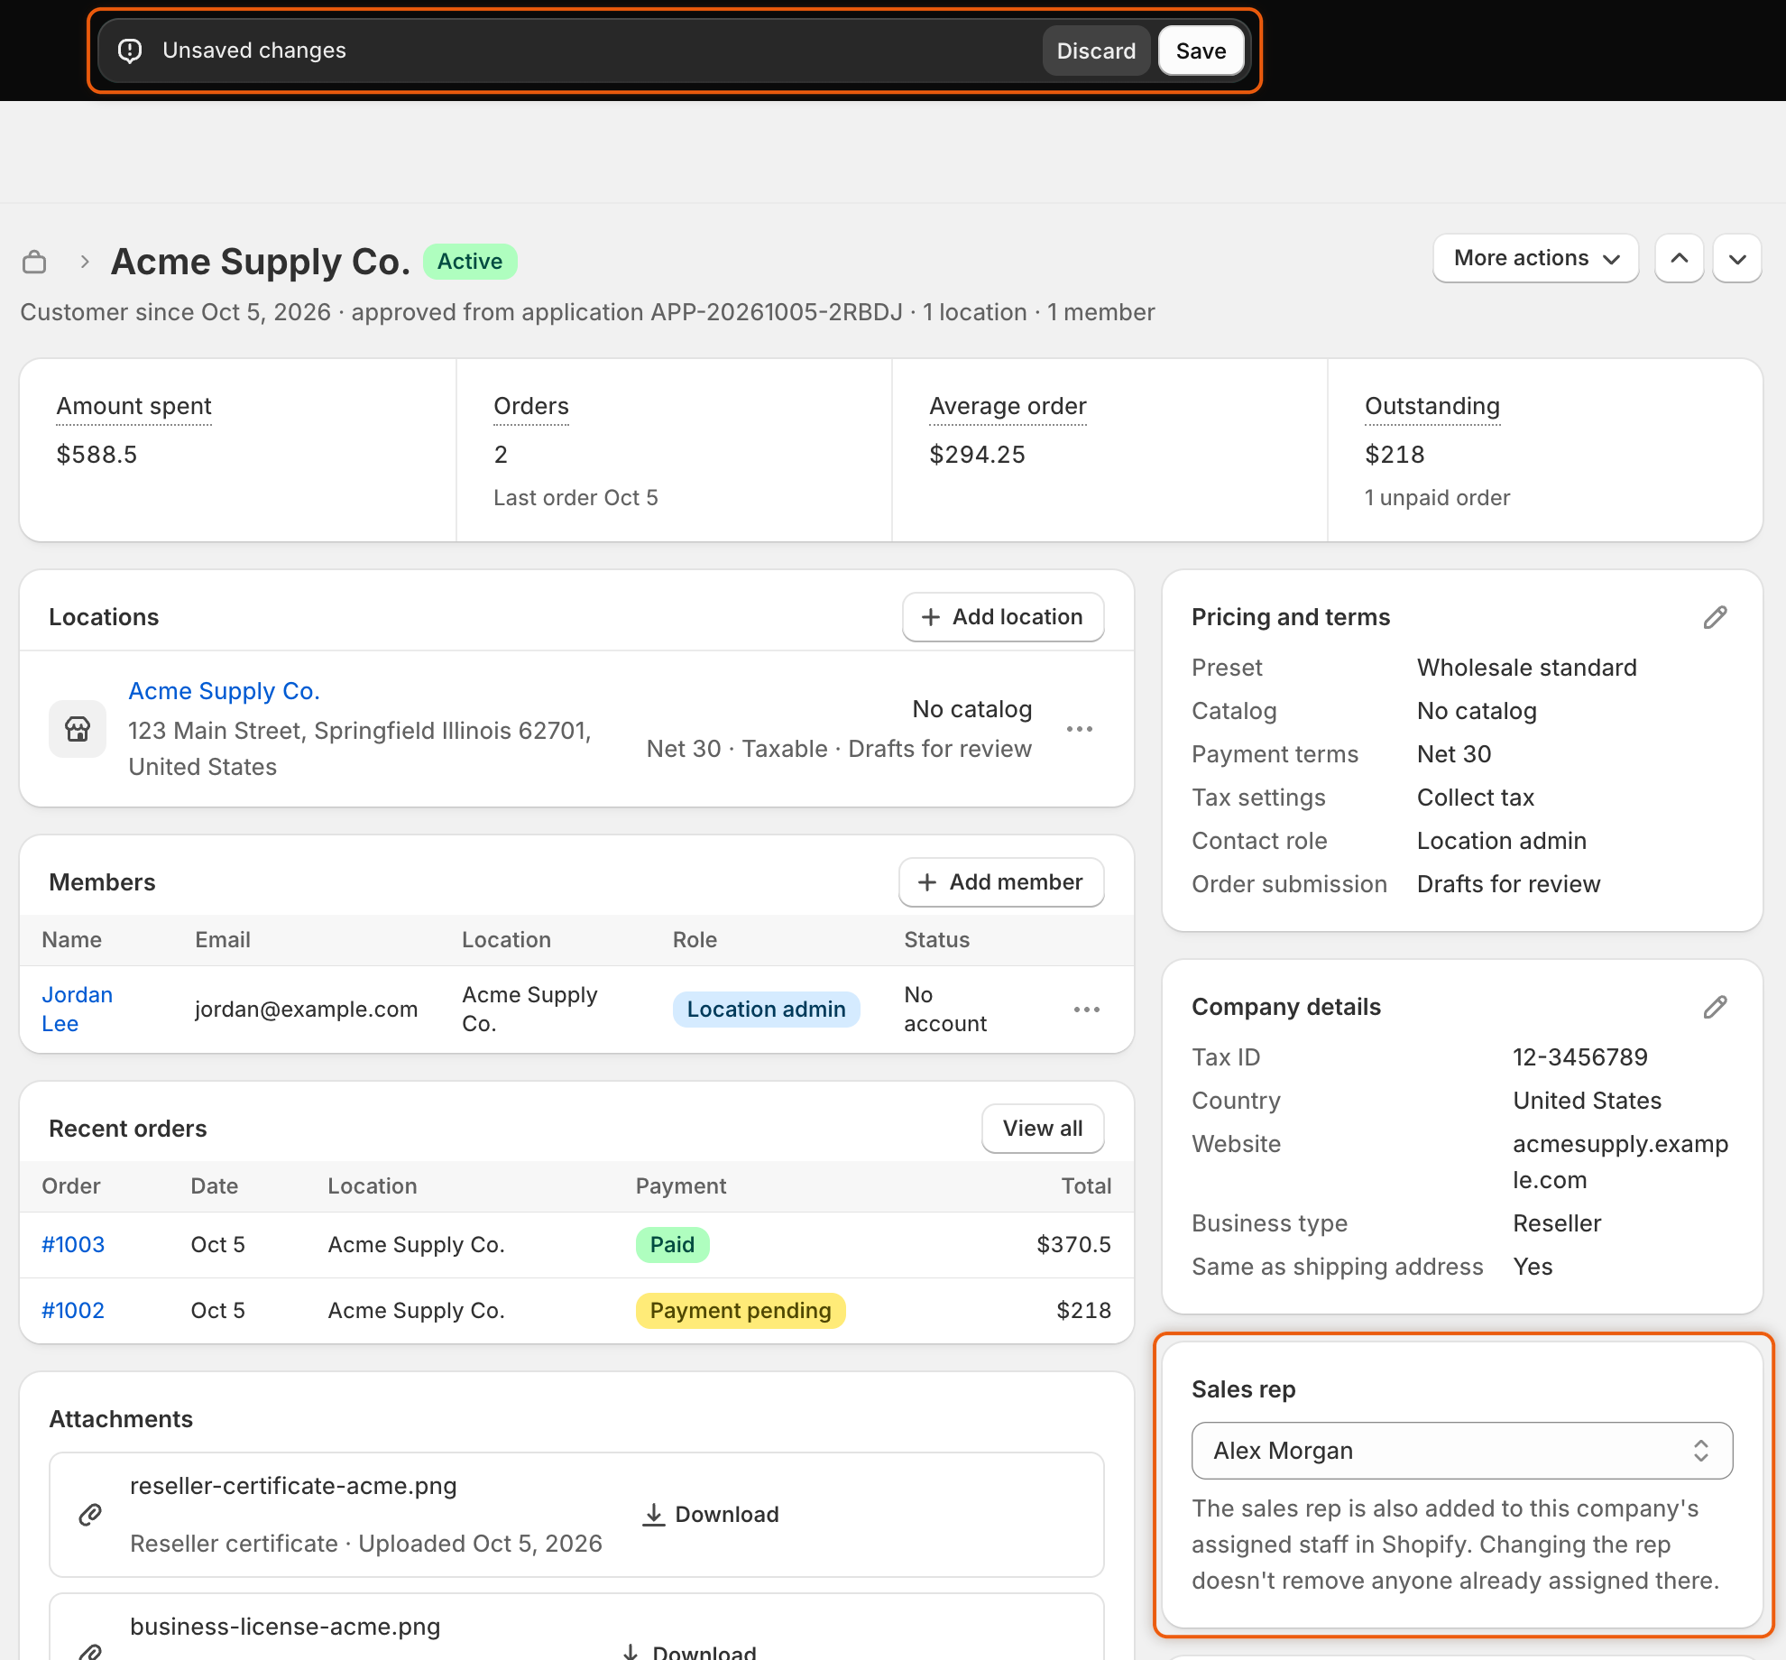Click Add location button
The height and width of the screenshot is (1660, 1786).
pos(1003,617)
